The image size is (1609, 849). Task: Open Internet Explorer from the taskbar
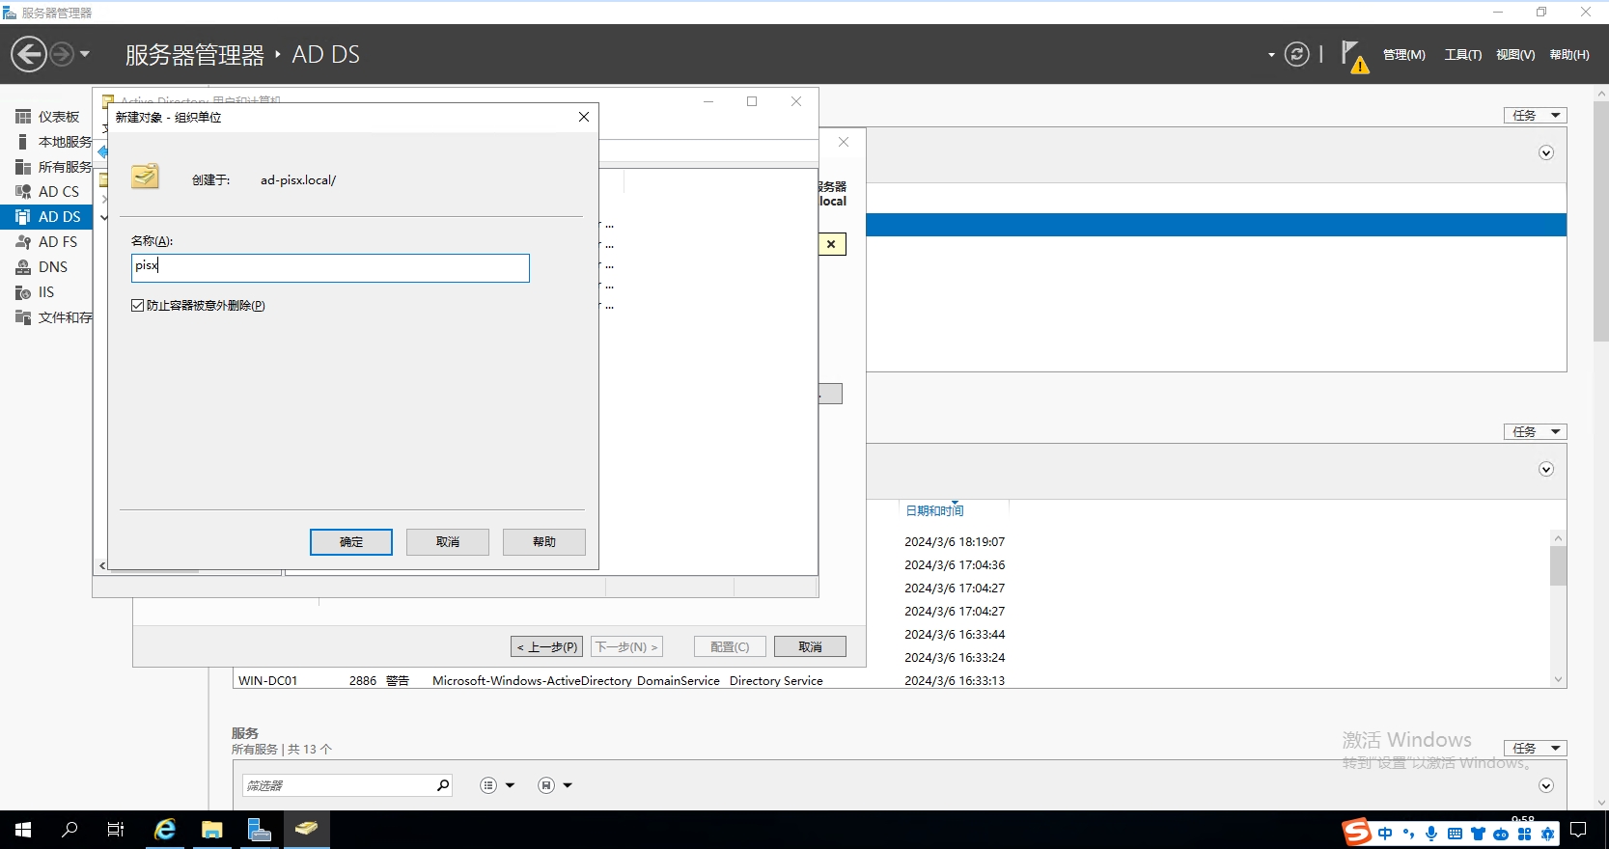[x=165, y=830]
